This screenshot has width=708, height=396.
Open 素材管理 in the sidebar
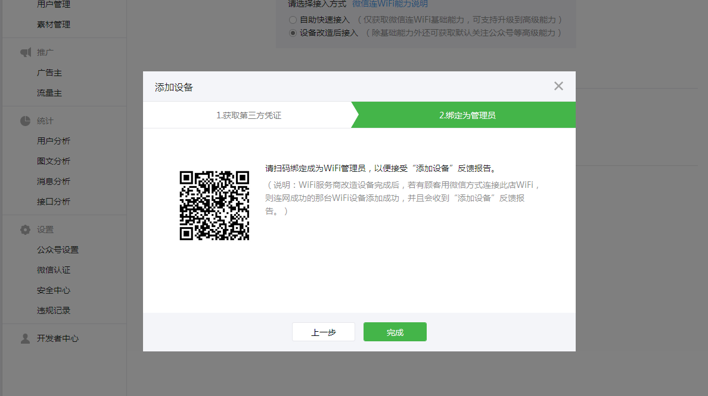53,24
